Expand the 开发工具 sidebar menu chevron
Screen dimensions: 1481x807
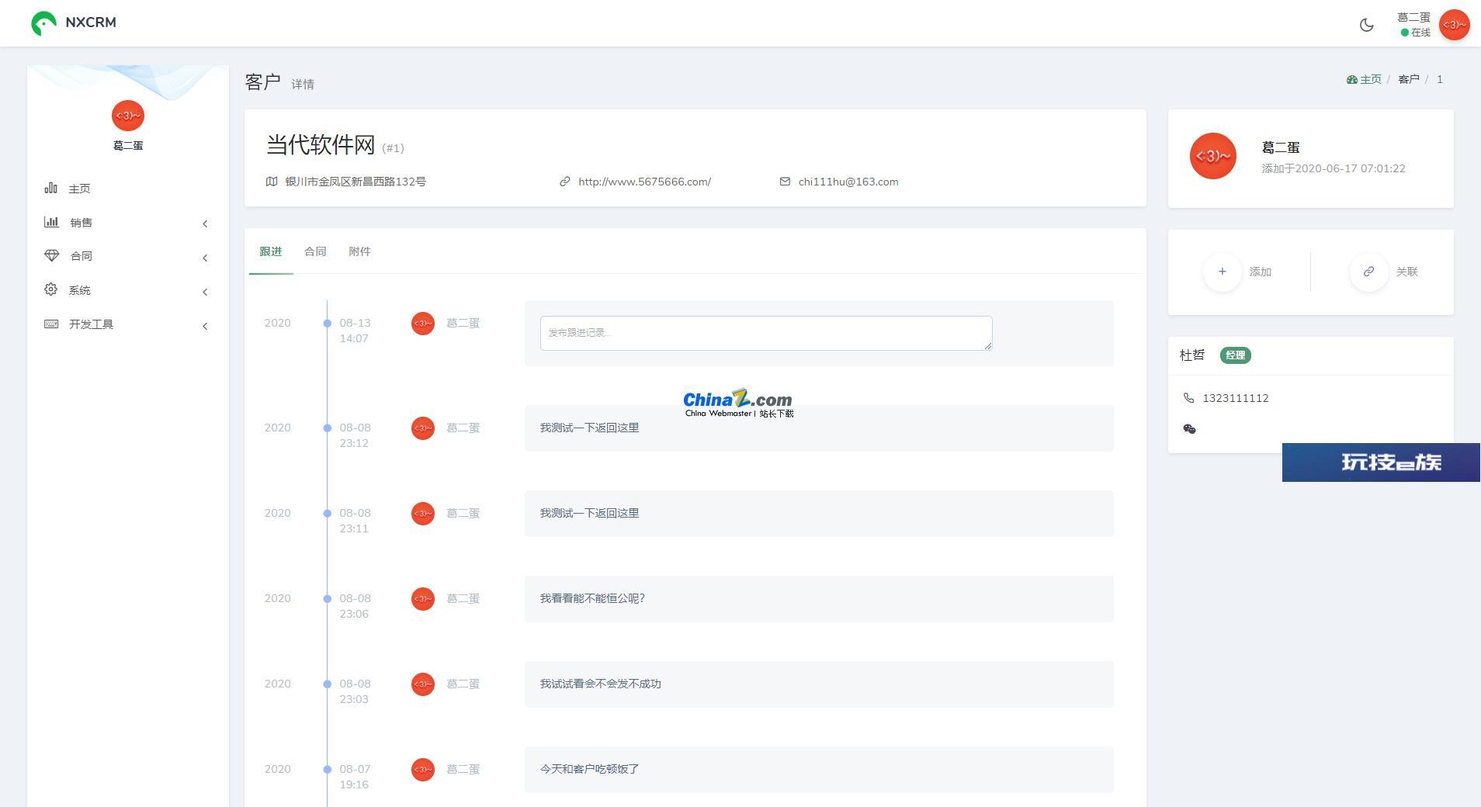pos(205,326)
